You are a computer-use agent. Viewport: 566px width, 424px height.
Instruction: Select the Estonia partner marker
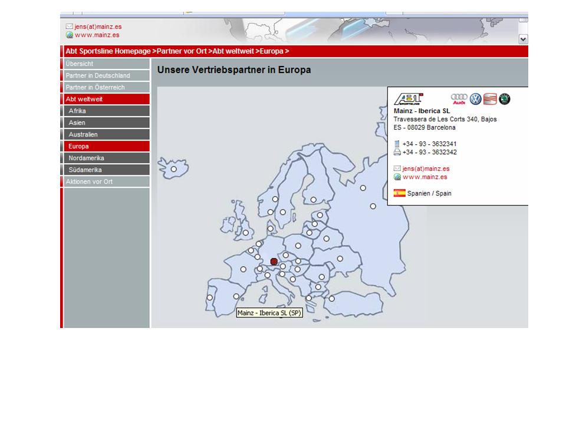pos(320,216)
